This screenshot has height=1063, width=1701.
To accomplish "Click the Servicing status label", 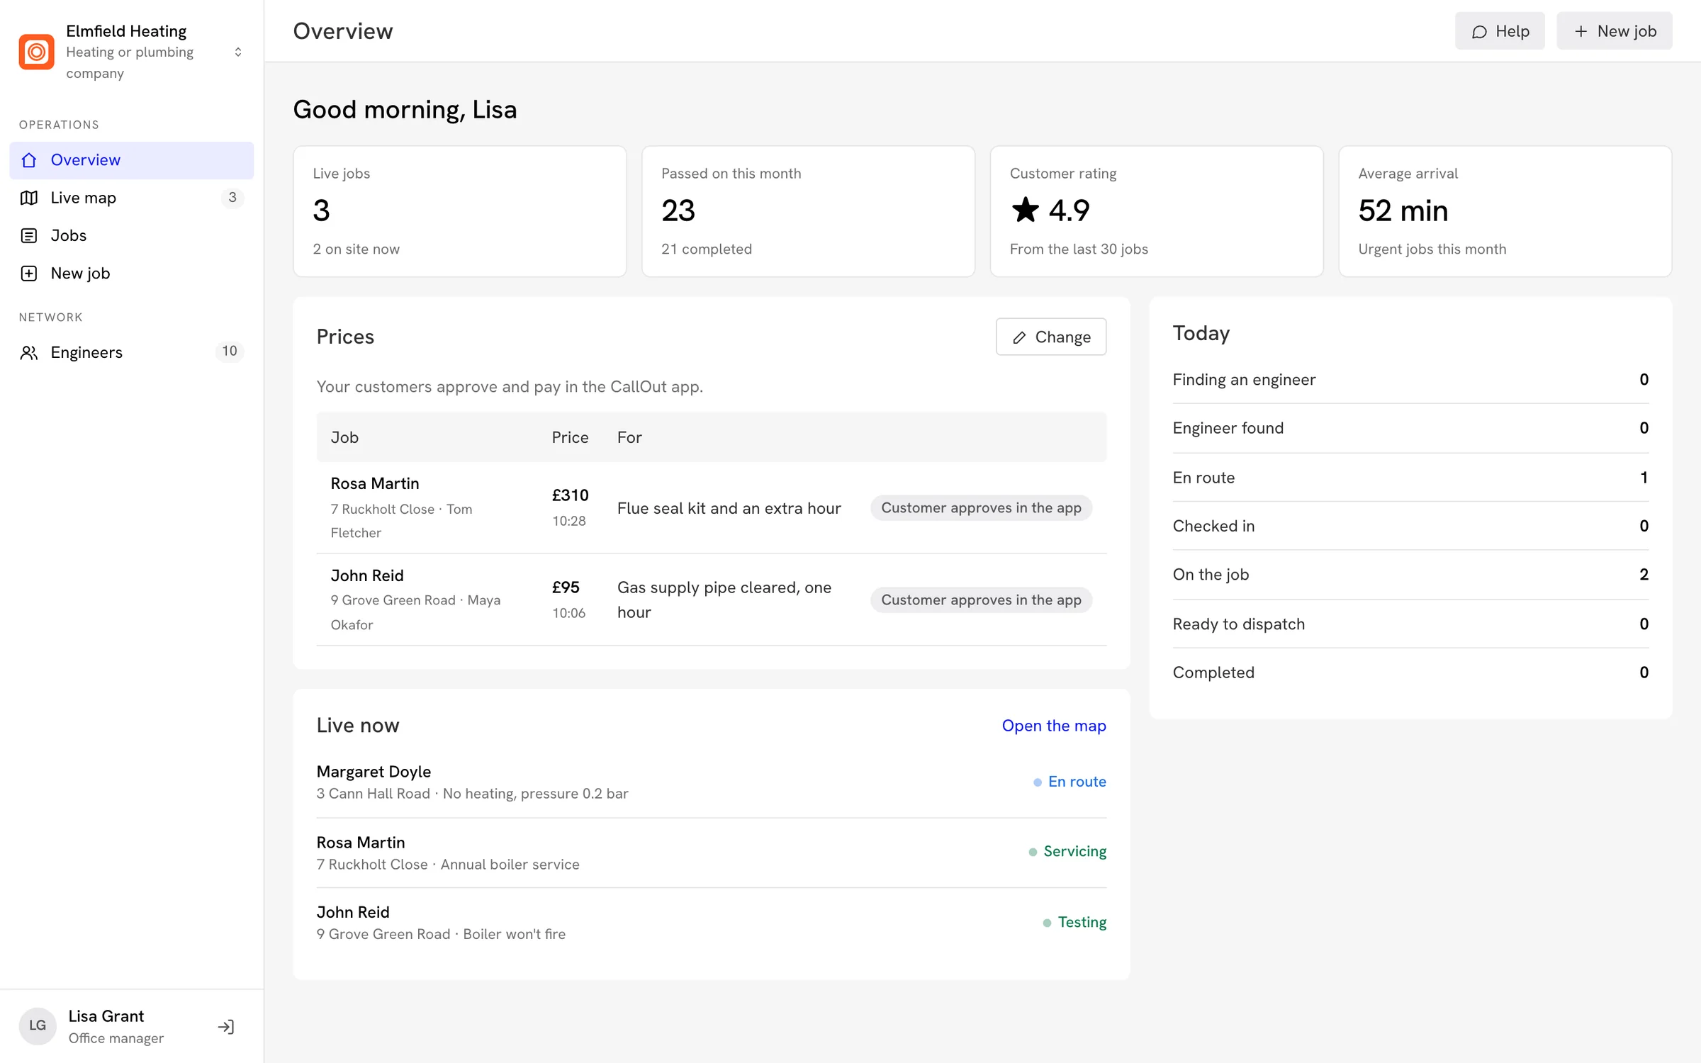I will (1074, 852).
